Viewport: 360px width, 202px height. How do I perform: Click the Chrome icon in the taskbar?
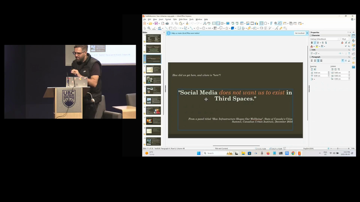pos(293,153)
